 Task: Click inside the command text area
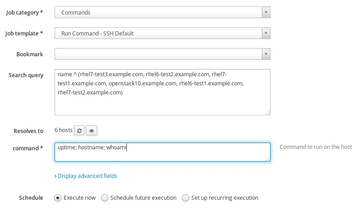[162, 152]
